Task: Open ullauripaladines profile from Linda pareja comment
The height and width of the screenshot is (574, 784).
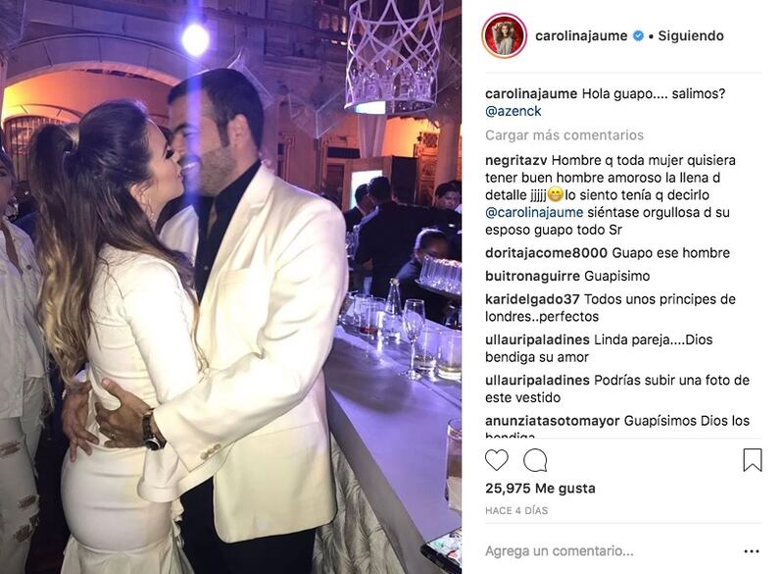Action: (x=537, y=339)
